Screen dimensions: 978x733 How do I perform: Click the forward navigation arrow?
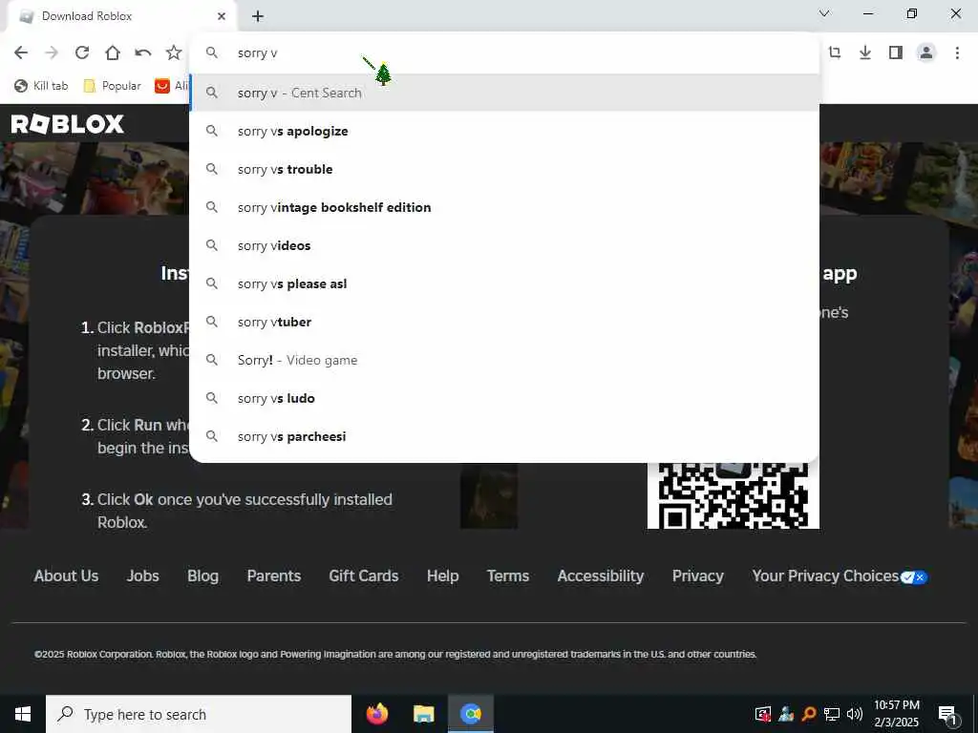tap(52, 53)
